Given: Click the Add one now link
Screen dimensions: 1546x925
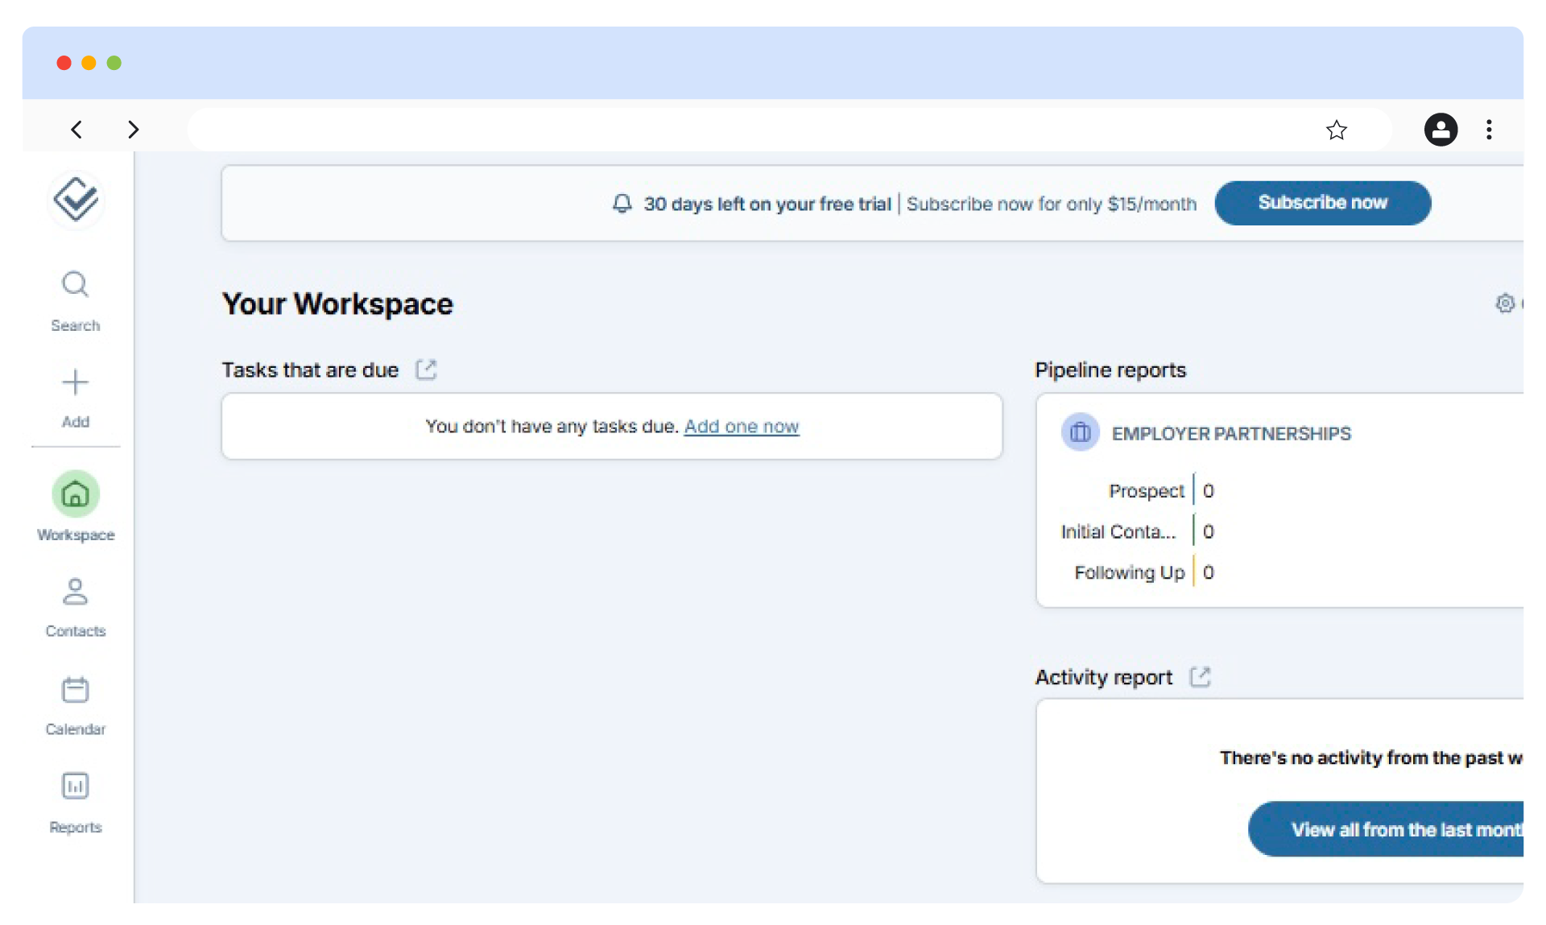Looking at the screenshot, I should [x=741, y=427].
